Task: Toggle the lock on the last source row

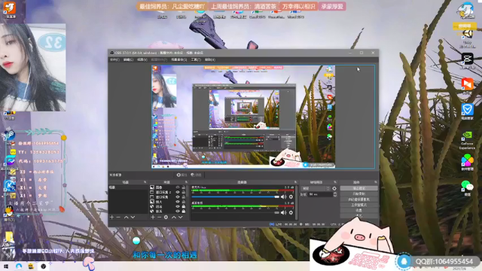Action: tap(184, 212)
